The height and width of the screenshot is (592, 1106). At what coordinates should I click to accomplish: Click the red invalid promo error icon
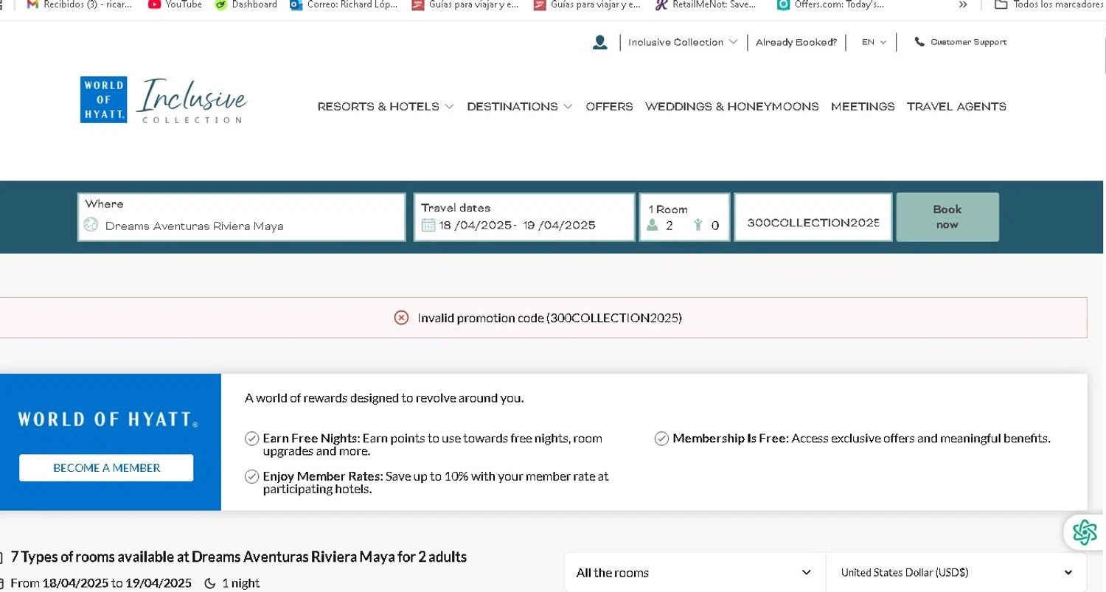pos(401,318)
